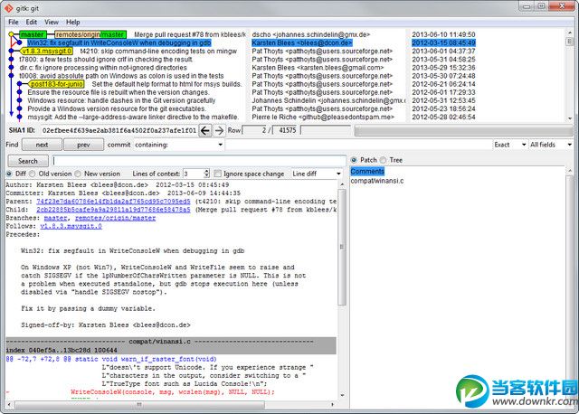Image resolution: width=579 pixels, height=414 pixels.
Task: Select commit 'Windows resource: handle dashes'
Action: click(121, 100)
